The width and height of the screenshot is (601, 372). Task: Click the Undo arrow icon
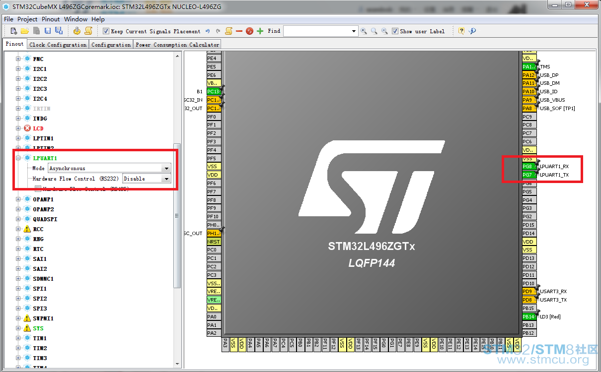coord(208,31)
